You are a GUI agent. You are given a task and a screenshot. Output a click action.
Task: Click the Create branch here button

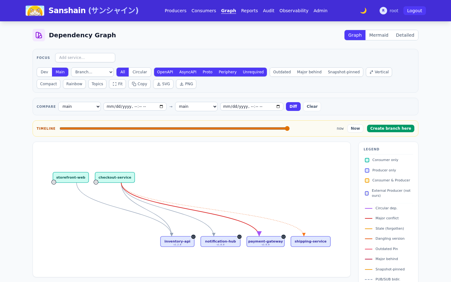click(391, 128)
